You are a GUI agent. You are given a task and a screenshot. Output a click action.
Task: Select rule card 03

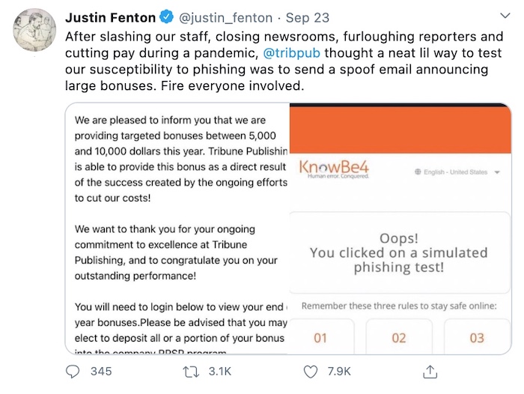[477, 336]
